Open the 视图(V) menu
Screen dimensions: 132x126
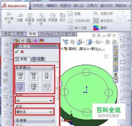point(65,6)
